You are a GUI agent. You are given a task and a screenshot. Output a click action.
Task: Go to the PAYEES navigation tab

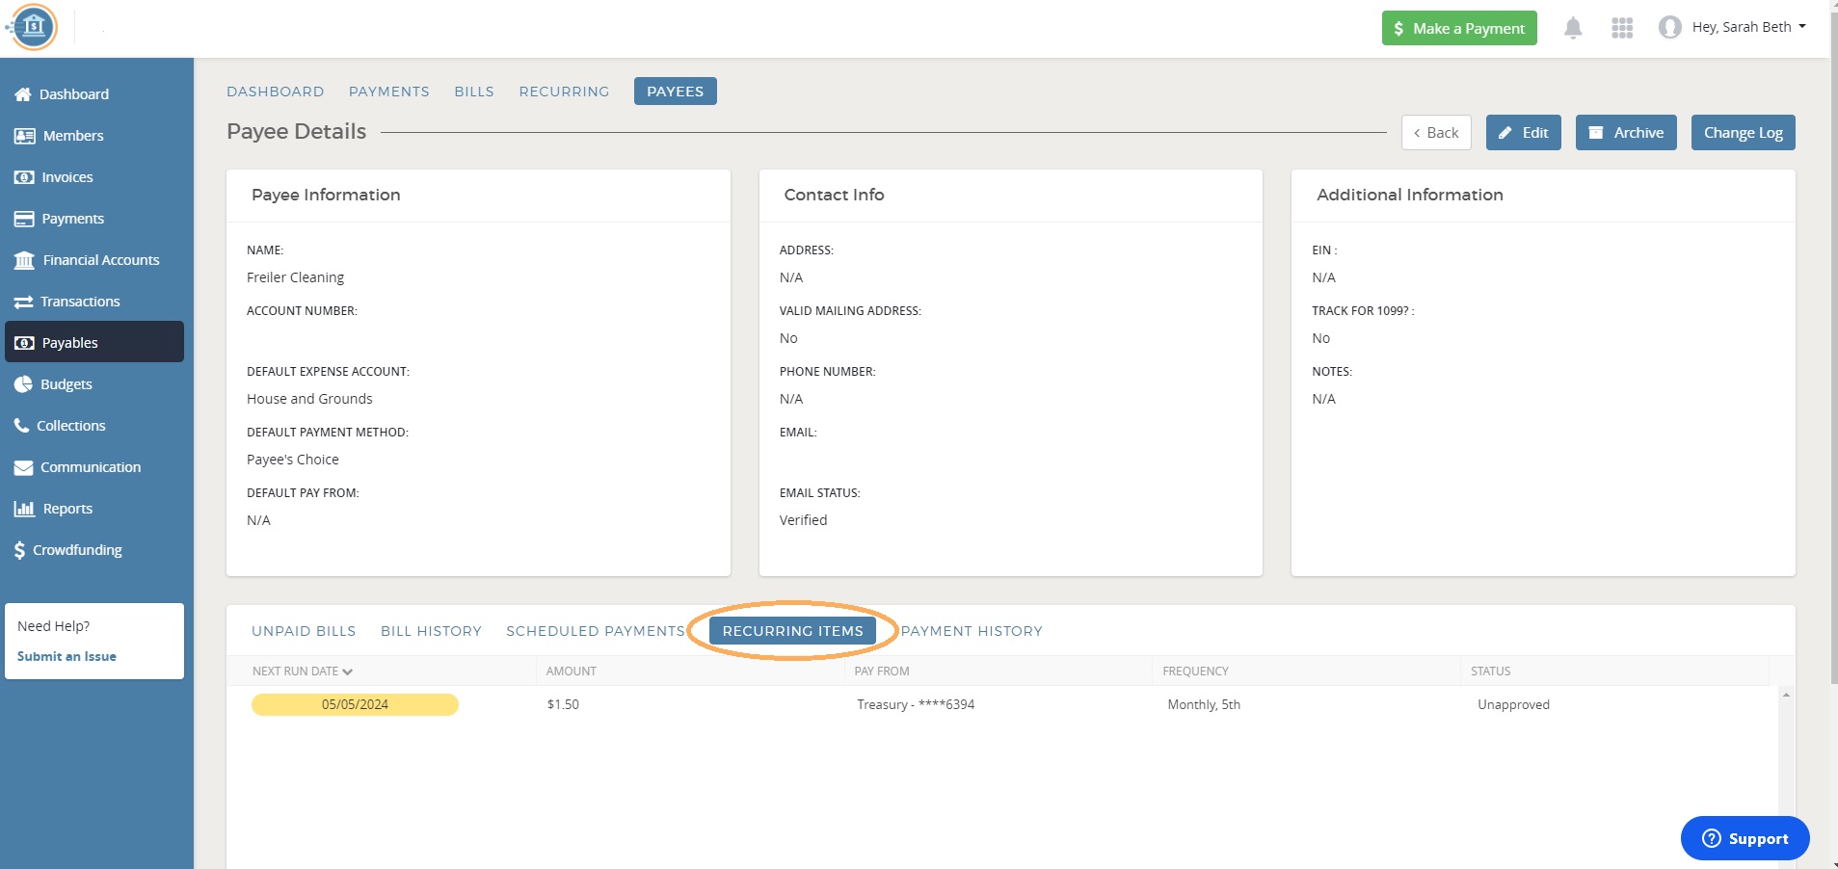point(675,91)
